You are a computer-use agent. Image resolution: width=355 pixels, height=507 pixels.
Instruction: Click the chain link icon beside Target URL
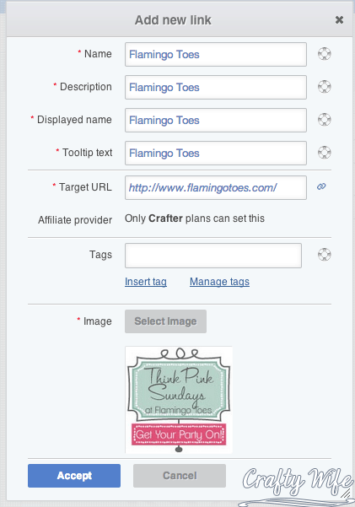(321, 186)
